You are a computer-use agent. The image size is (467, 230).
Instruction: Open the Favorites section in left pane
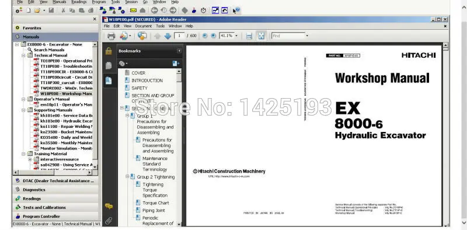(55, 28)
